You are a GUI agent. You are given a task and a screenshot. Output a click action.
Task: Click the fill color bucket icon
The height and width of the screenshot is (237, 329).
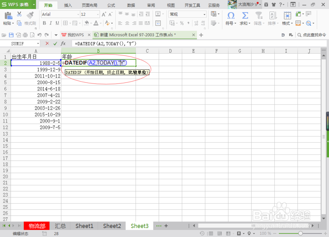point(87,23)
